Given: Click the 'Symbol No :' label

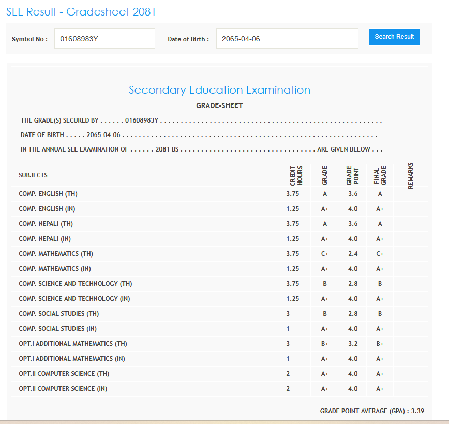Looking at the screenshot, I should [30, 39].
